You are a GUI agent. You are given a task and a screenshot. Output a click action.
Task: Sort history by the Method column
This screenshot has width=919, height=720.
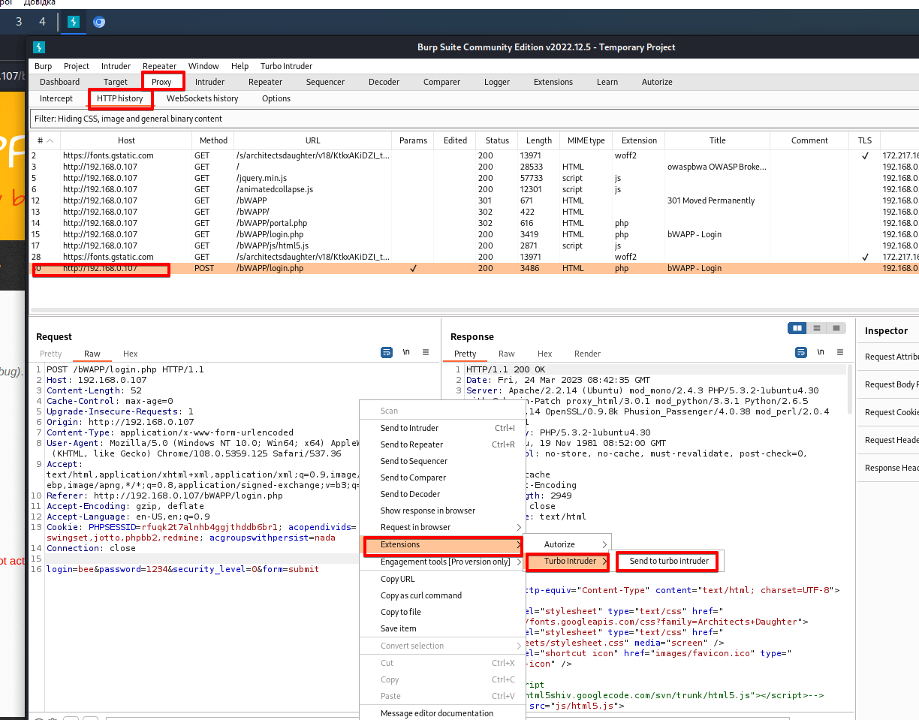[x=213, y=140]
